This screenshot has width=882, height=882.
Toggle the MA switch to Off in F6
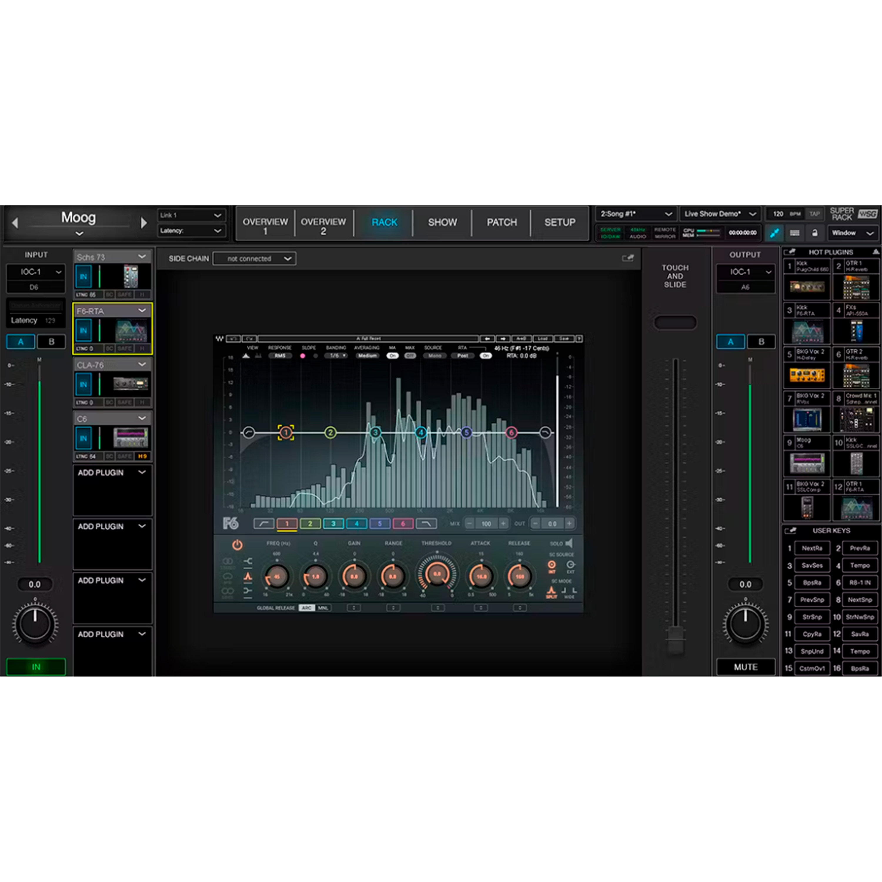(392, 355)
